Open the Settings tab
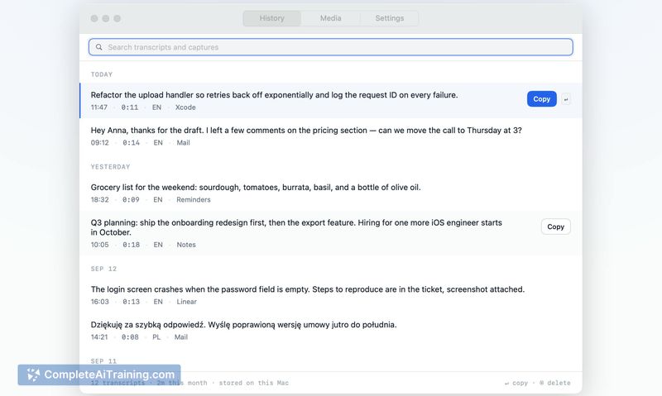Image resolution: width=662 pixels, height=396 pixels. [x=389, y=18]
